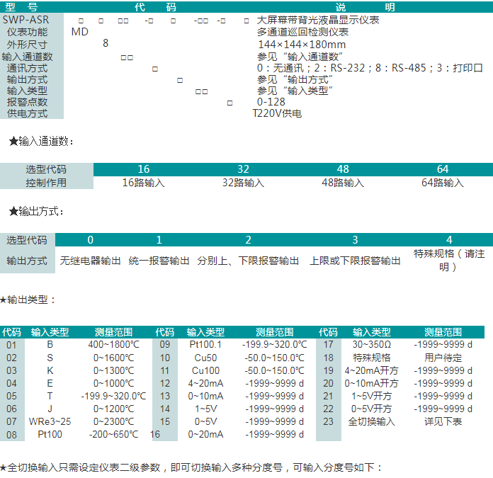Click the 0-128 alarm points value
This screenshot has height=478, width=493.
point(271,102)
